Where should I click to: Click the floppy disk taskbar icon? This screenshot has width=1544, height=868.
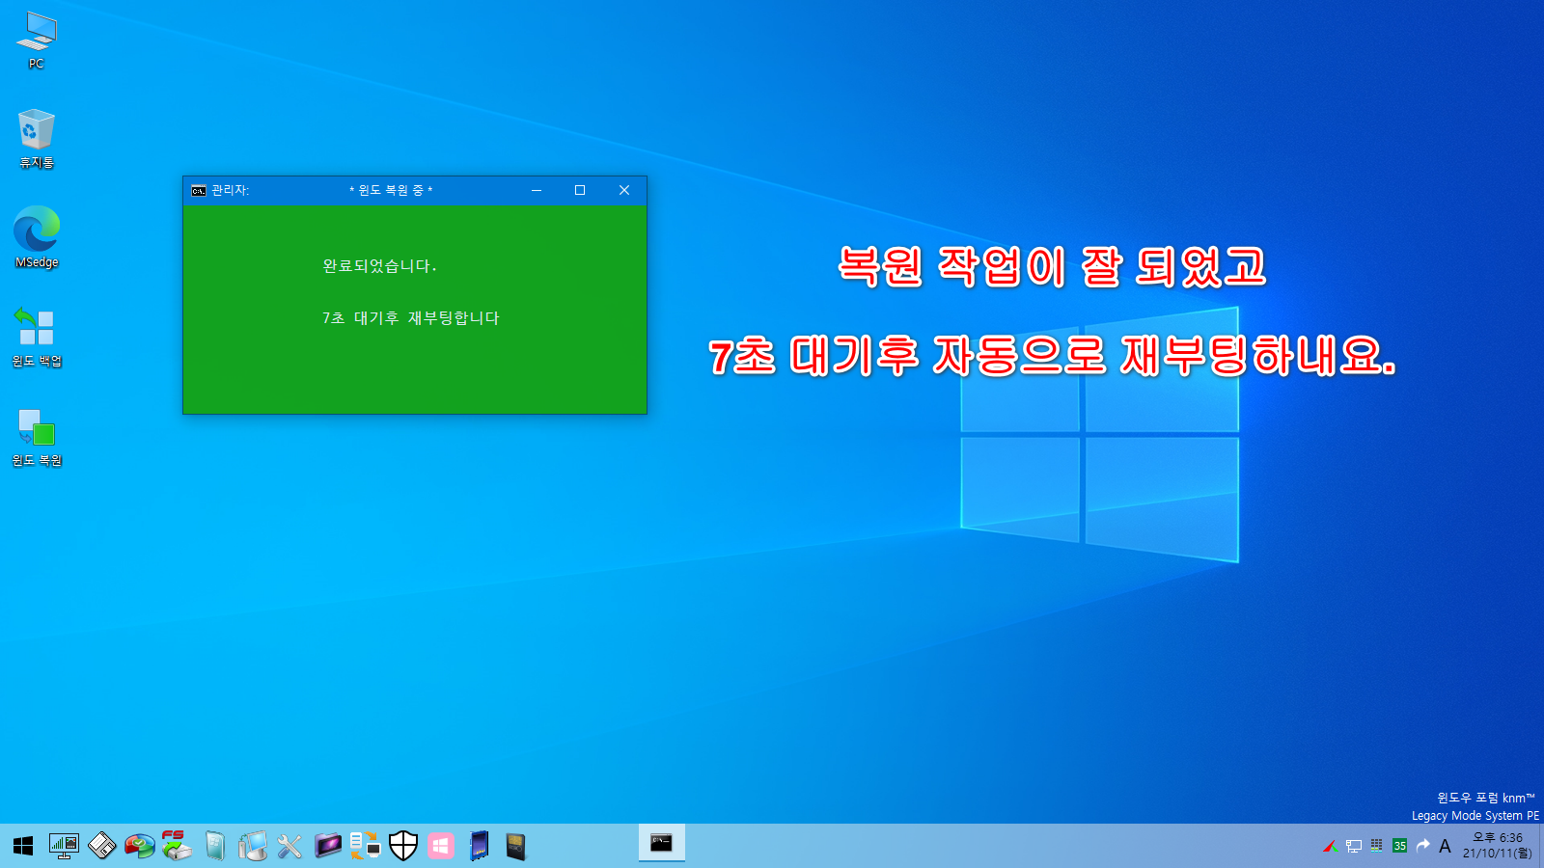(x=101, y=846)
